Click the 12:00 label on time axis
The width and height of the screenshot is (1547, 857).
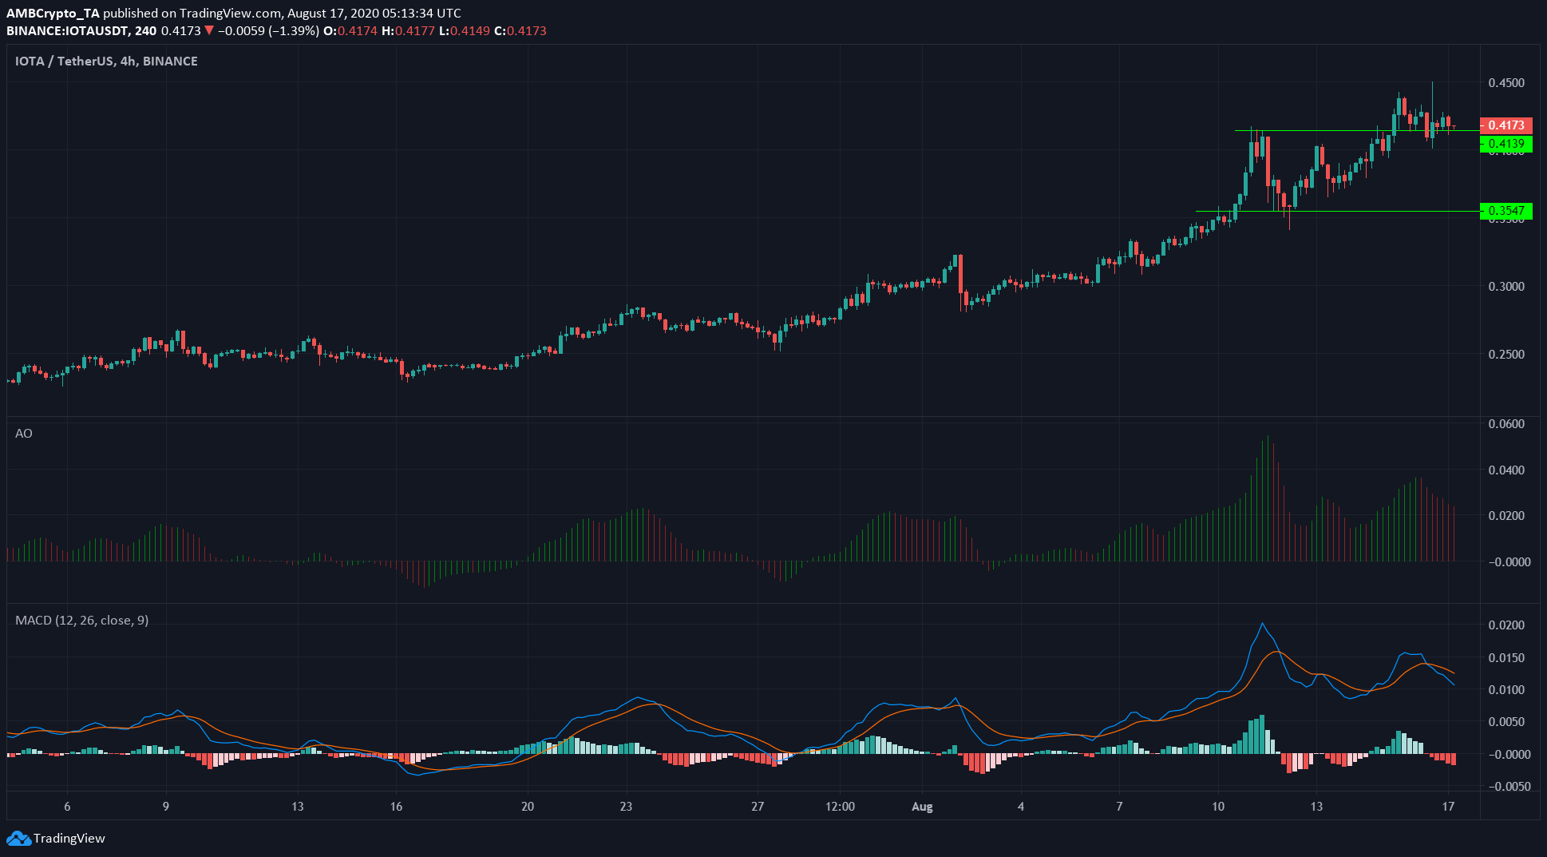(x=840, y=806)
